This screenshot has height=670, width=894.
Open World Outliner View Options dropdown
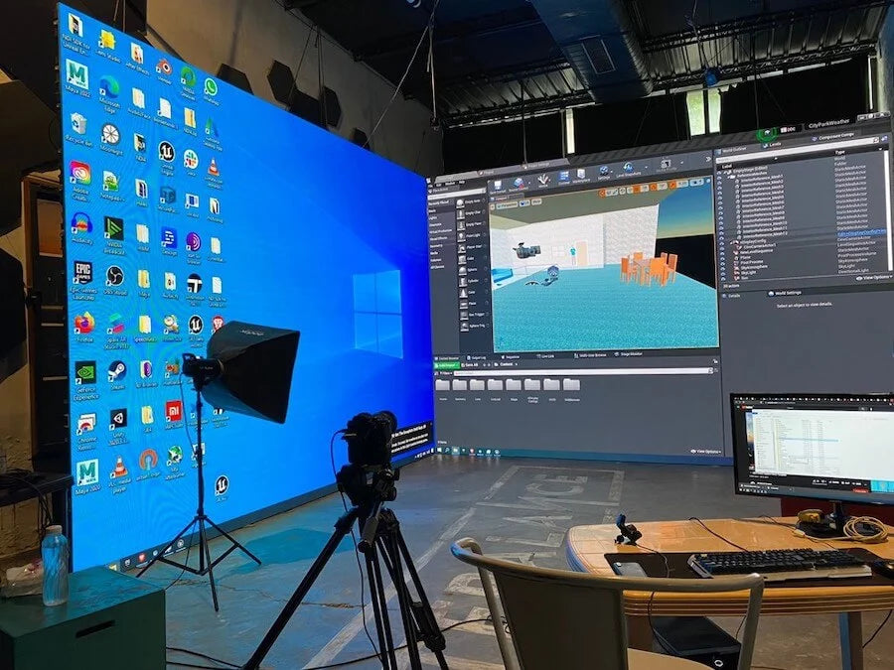click(874, 278)
